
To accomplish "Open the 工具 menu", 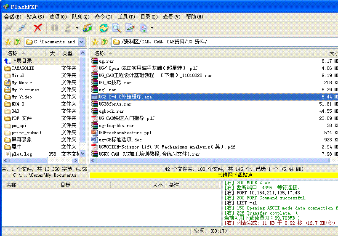I will 126,17.
